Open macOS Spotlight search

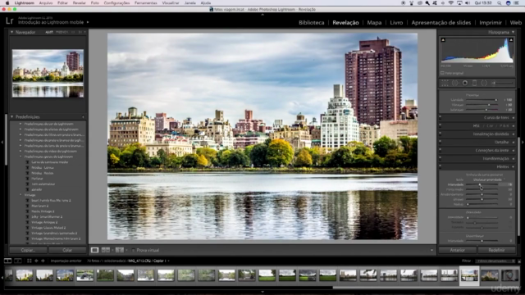click(x=499, y=3)
